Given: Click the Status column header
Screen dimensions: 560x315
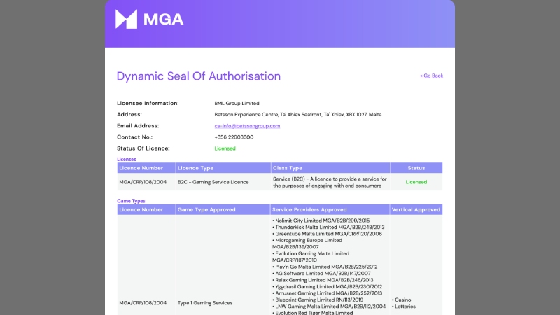Looking at the screenshot, I should coord(416,168).
